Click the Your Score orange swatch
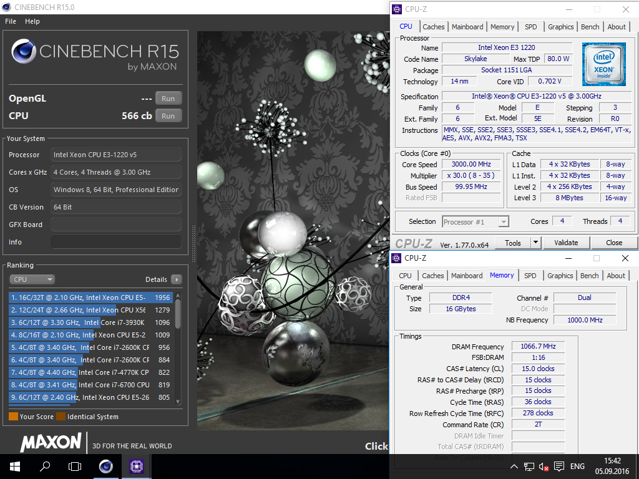 coord(14,416)
